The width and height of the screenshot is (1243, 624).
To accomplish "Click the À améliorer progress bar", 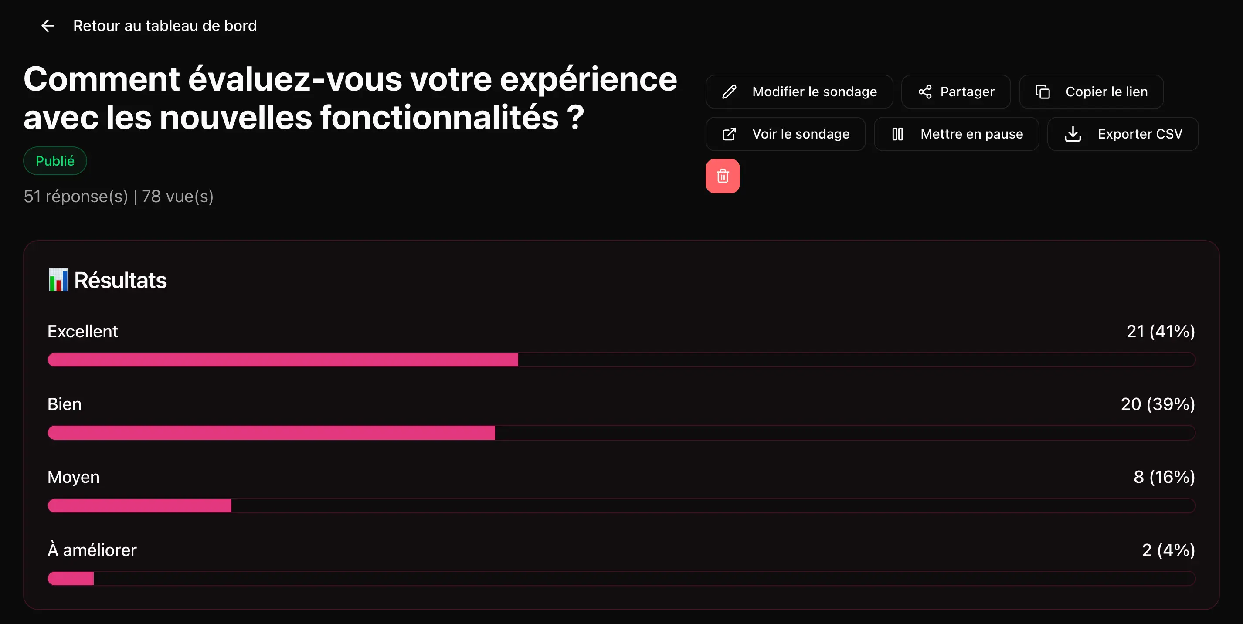I will (621, 578).
